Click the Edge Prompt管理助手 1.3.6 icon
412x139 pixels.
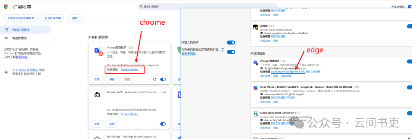click(255, 63)
